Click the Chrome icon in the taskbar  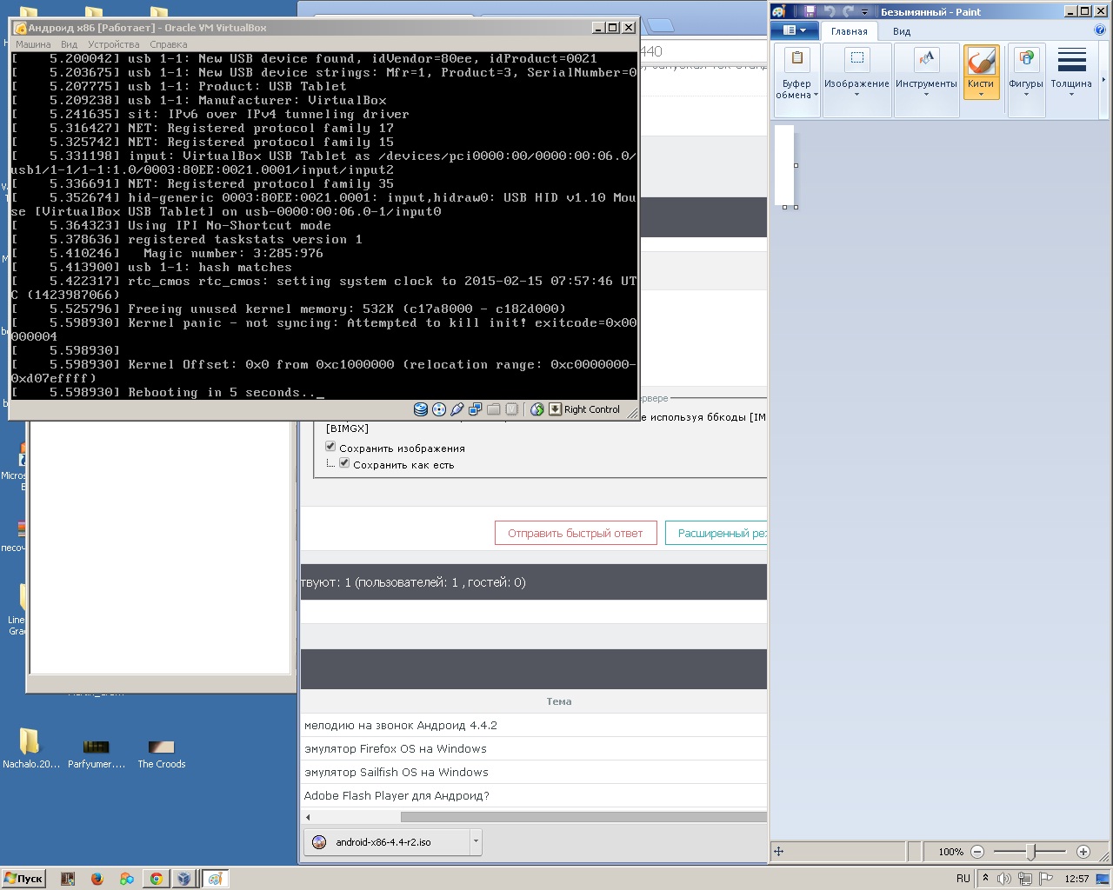(x=156, y=879)
